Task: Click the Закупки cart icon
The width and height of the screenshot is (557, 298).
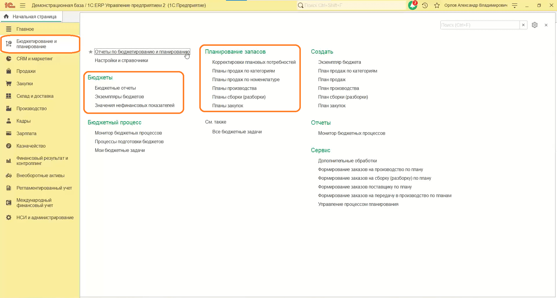Action: (9, 83)
